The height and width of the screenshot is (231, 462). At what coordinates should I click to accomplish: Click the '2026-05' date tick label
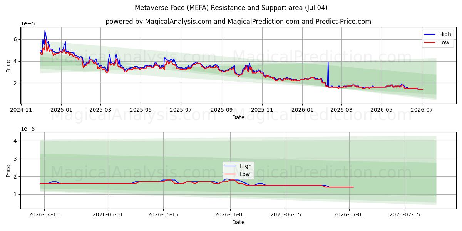click(x=382, y=110)
